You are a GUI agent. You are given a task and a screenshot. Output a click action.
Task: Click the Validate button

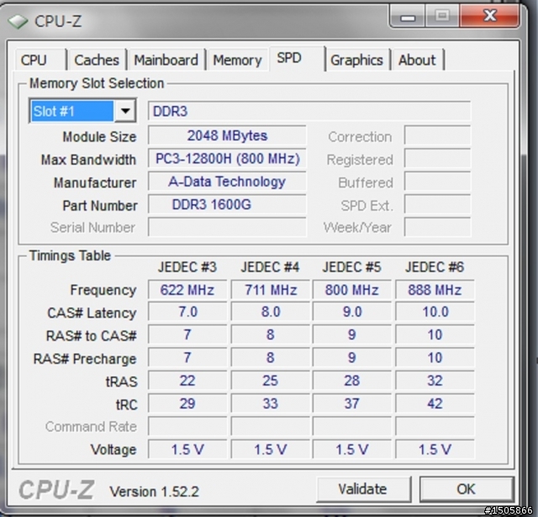tap(363, 489)
